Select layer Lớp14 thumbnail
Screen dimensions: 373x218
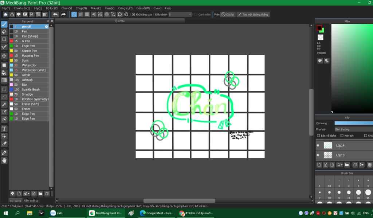pos(328,145)
